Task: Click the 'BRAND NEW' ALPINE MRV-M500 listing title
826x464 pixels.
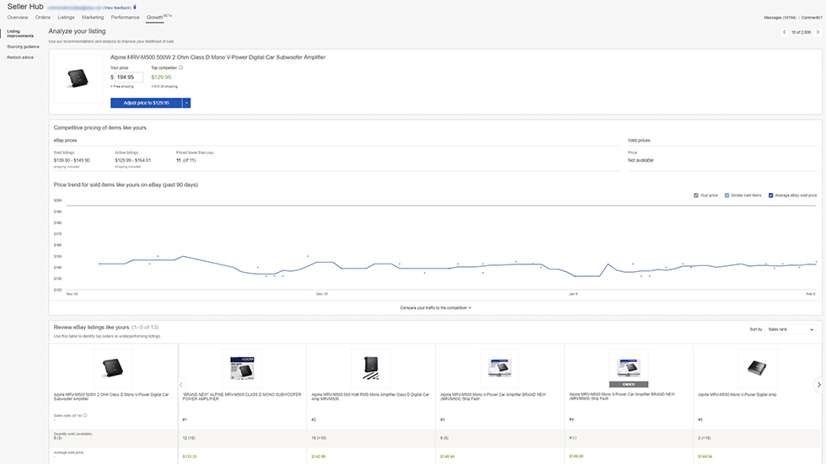Action: coord(242,397)
